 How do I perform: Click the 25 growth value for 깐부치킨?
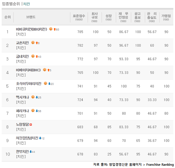(x=109, y=154)
